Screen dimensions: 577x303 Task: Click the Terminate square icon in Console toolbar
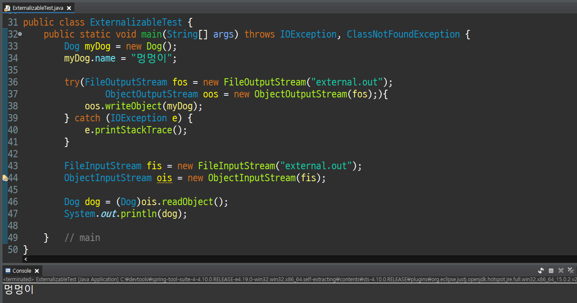point(551,271)
